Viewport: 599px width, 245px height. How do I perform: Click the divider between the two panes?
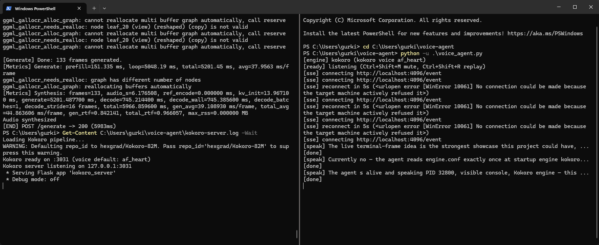click(x=299, y=129)
